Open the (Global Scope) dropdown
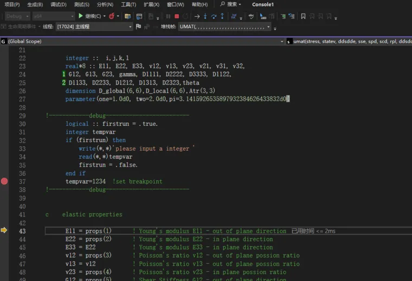Screen dimensions: 412x281 [x=142, y=41]
